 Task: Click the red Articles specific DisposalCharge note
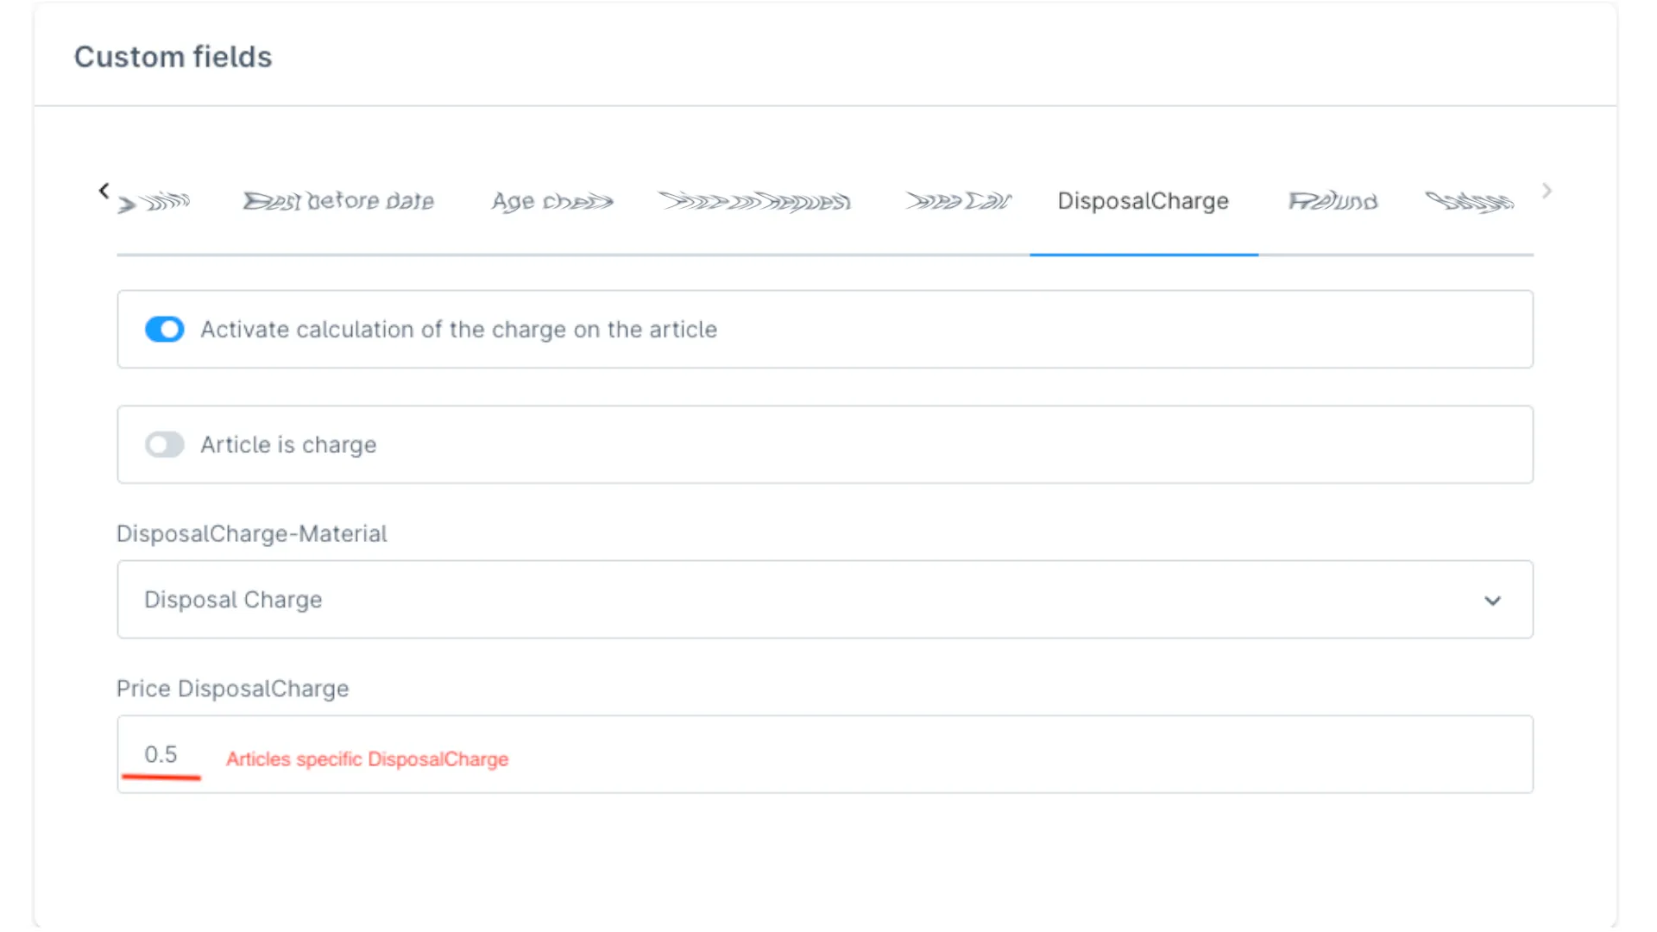click(x=367, y=759)
